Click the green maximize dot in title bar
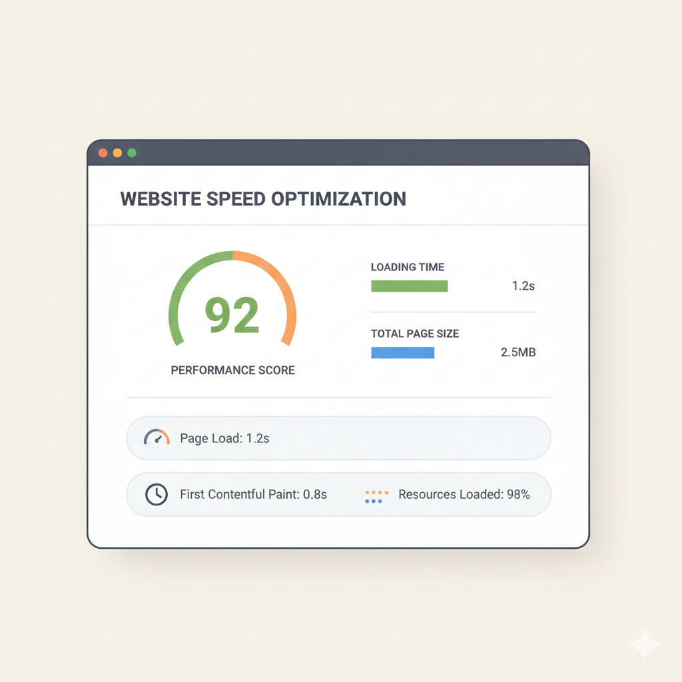This screenshot has width=682, height=682. click(x=132, y=153)
